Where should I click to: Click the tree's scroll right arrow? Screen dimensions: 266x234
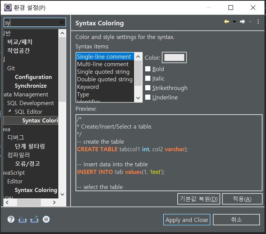click(54, 202)
